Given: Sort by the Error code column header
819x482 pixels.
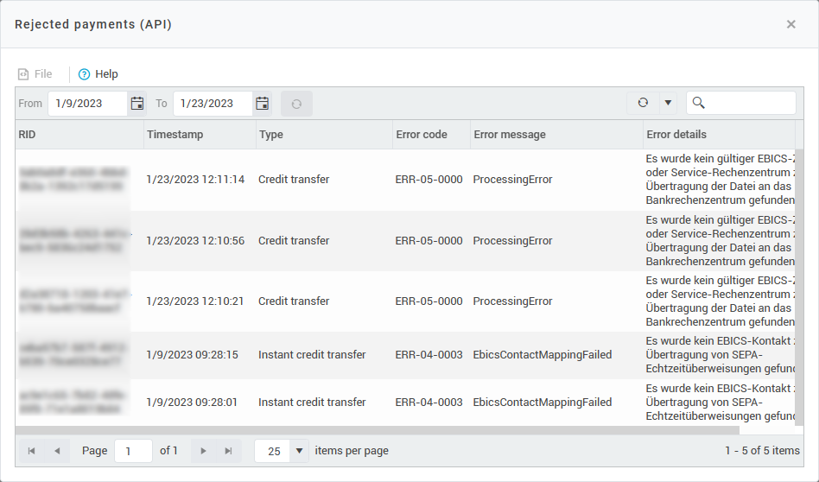Looking at the screenshot, I should (x=422, y=135).
